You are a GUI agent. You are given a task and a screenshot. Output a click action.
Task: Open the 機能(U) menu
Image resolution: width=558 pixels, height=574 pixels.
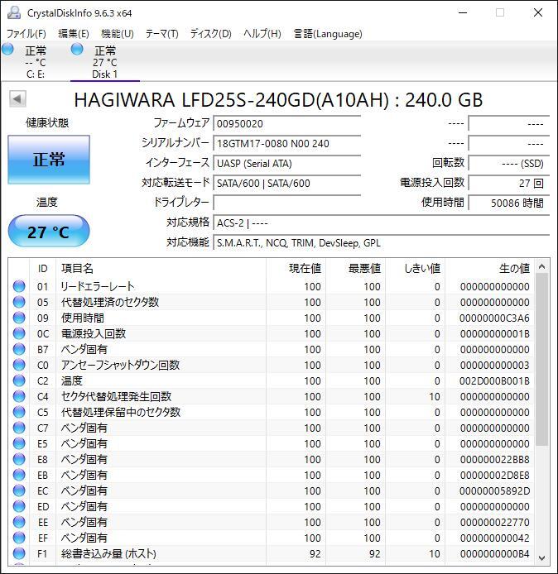click(x=117, y=34)
